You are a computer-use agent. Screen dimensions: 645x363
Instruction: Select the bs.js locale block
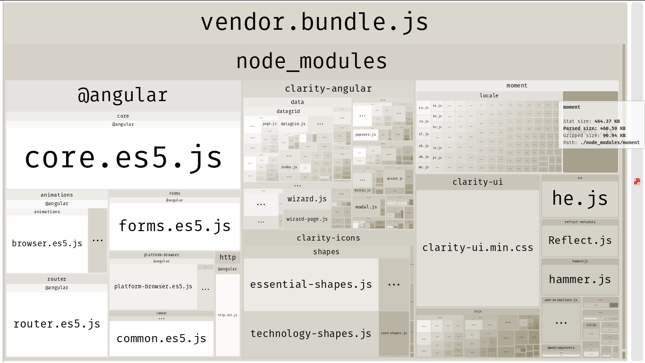[x=437, y=127]
